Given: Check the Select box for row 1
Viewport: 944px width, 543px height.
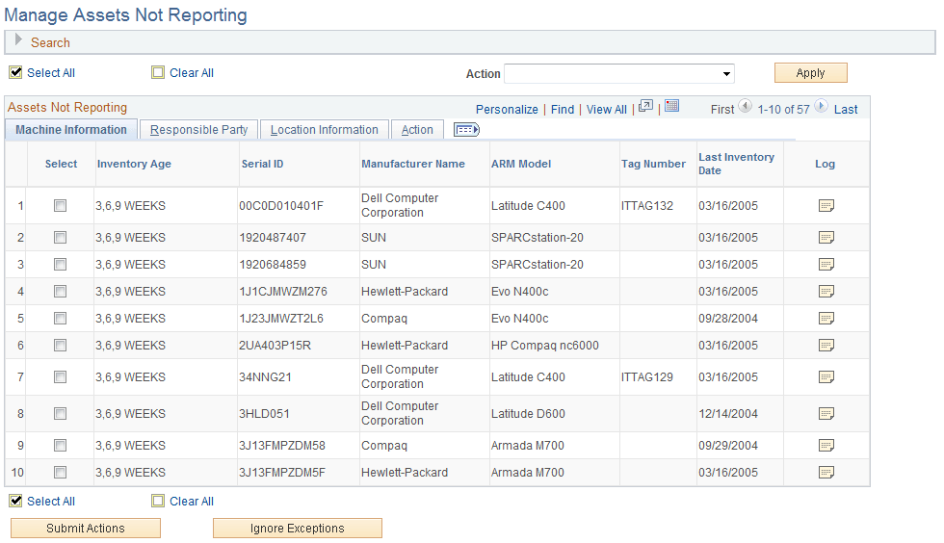Looking at the screenshot, I should click(60, 206).
